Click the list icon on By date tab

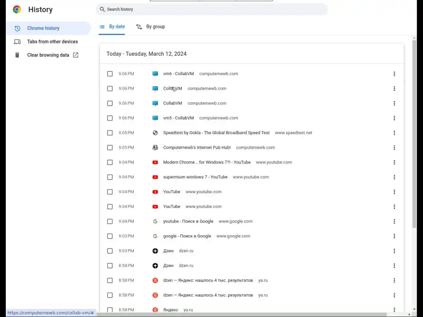coord(102,27)
